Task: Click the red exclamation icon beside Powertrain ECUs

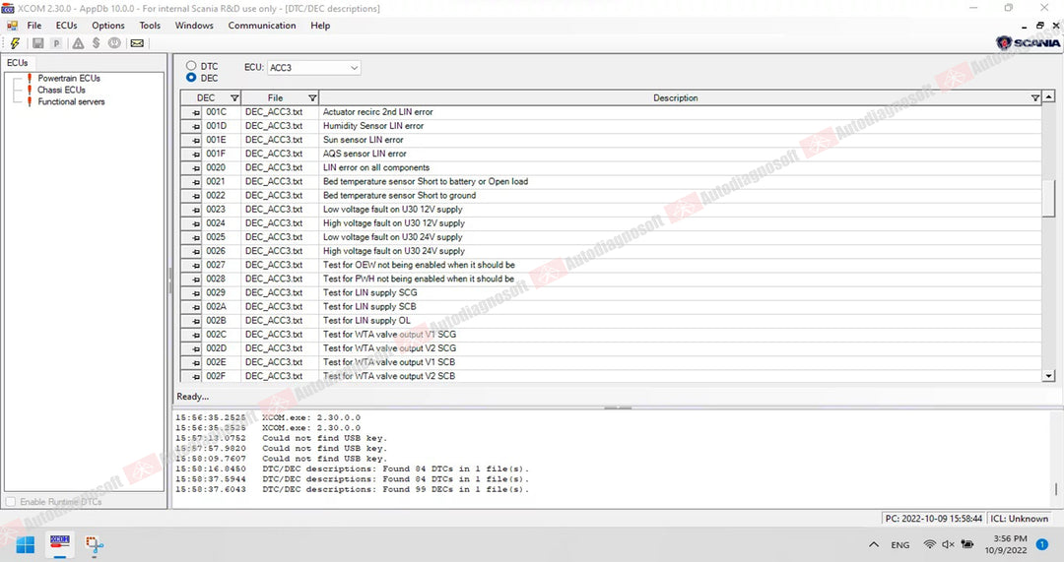Action: 30,78
